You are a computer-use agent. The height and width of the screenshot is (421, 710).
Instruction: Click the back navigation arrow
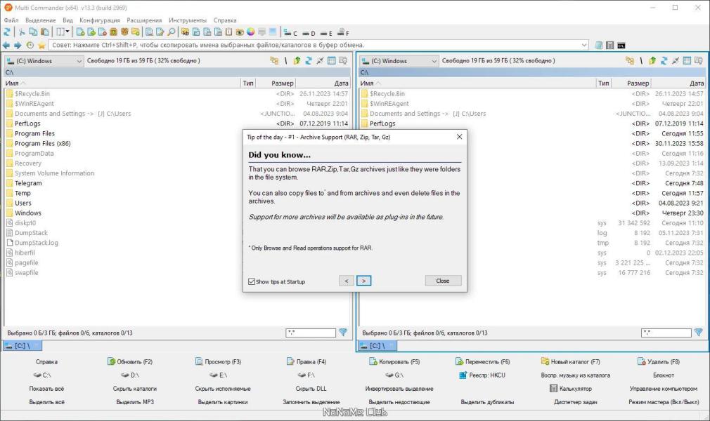pyautogui.click(x=6, y=45)
